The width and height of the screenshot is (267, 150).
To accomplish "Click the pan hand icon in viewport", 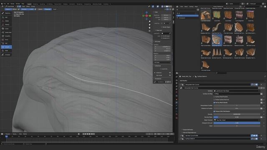I will 149,25.
